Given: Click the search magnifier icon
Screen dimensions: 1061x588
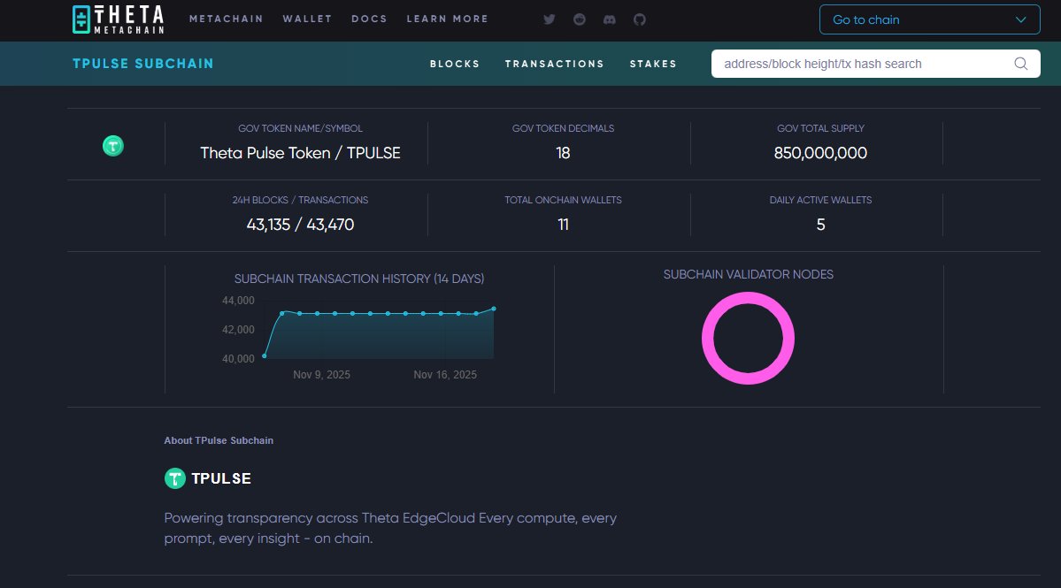Looking at the screenshot, I should (1021, 64).
